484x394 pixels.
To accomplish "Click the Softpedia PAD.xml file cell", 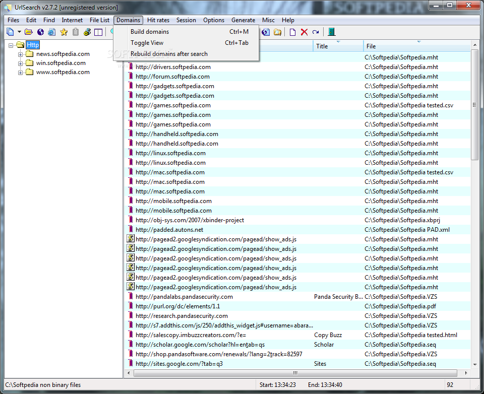I will 407,229.
